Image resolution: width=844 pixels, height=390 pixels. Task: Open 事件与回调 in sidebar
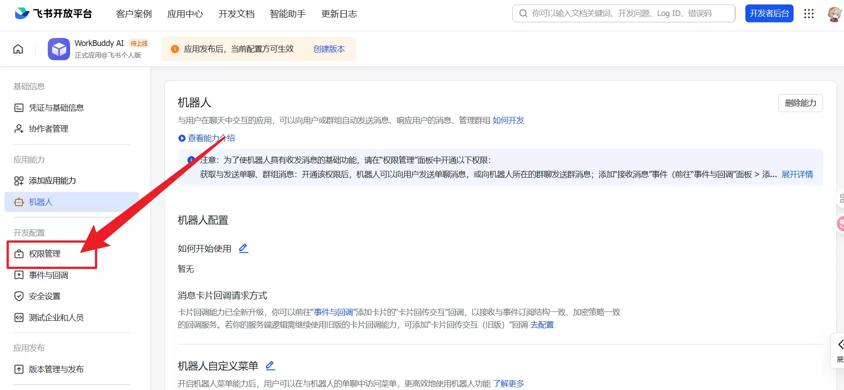pyautogui.click(x=72, y=275)
